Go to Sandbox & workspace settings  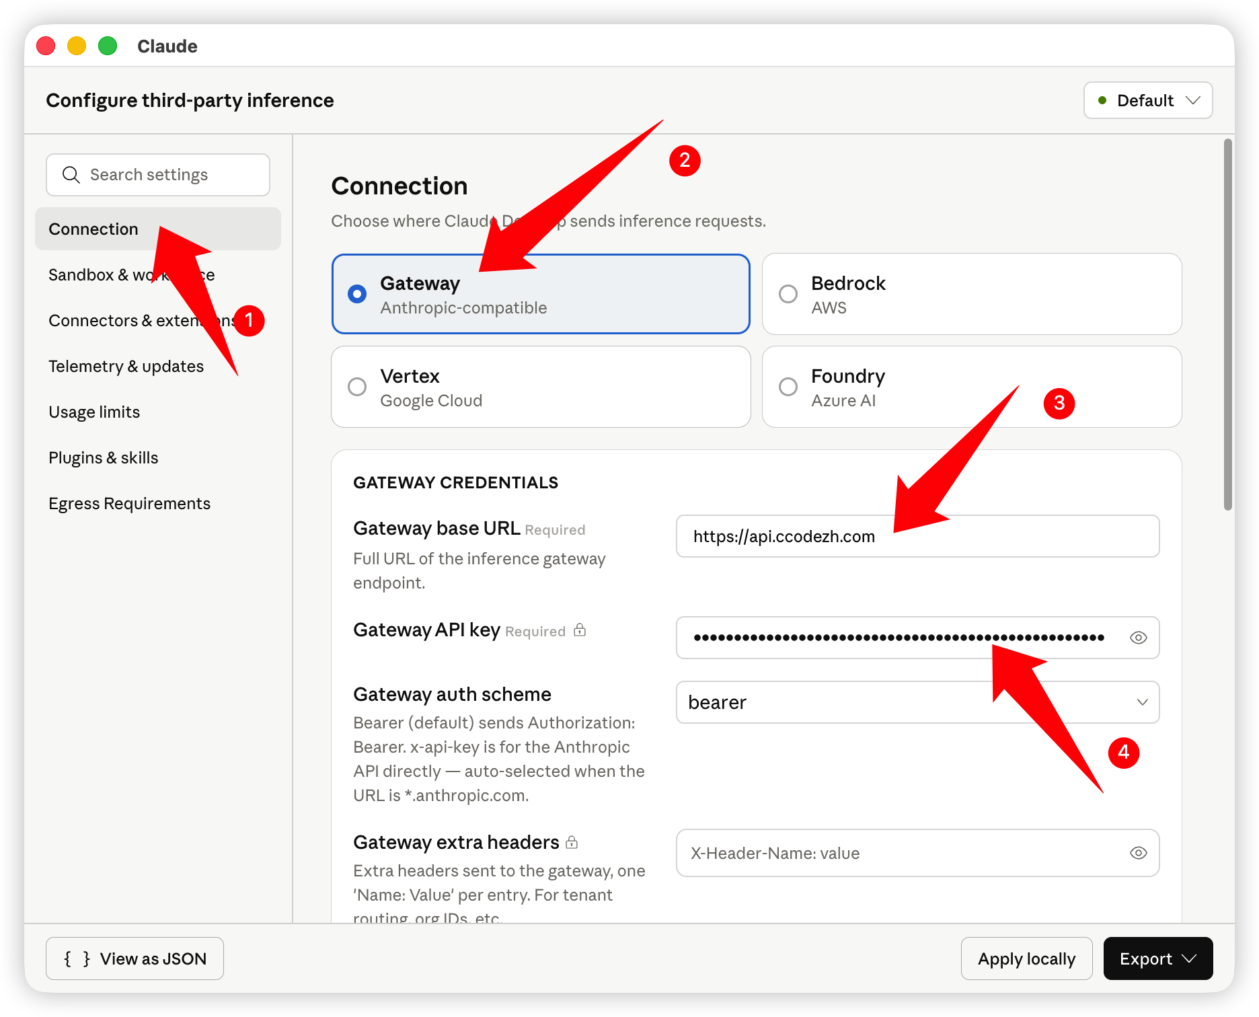pos(158,274)
